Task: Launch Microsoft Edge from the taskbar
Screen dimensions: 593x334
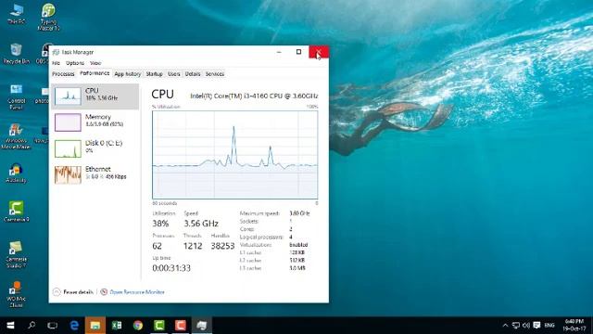Action: 74,326
